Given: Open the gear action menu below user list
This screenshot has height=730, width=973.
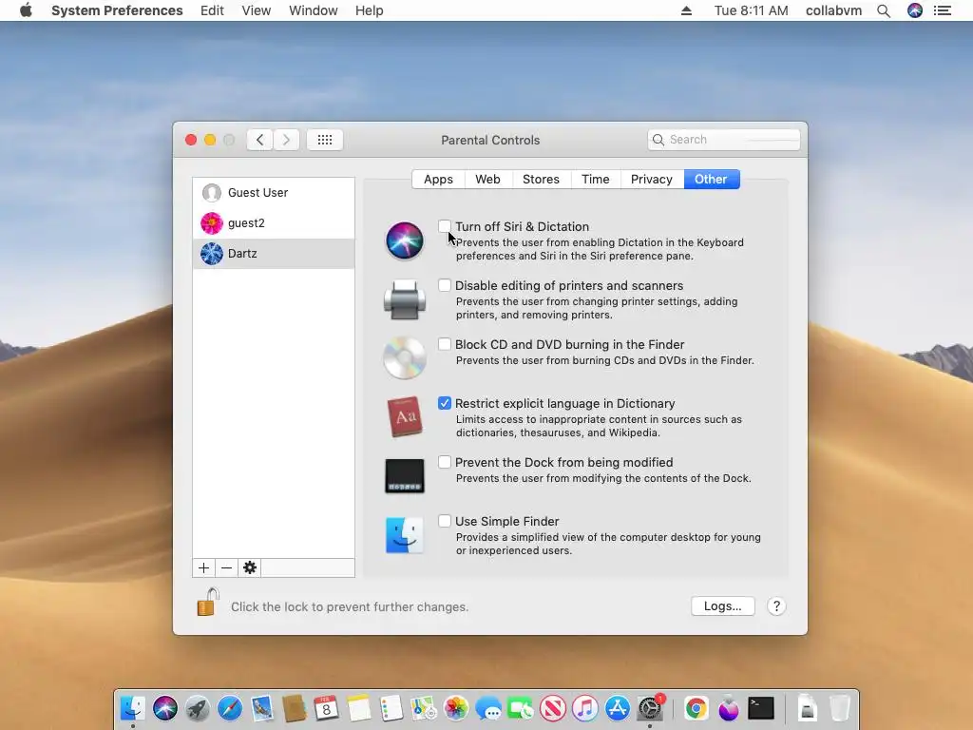Looking at the screenshot, I should coord(250,568).
